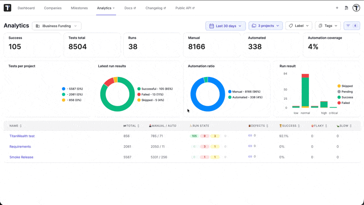This screenshot has height=205, width=364.
Task: Click defects link icon for Smoke Release
Action: pos(250,157)
